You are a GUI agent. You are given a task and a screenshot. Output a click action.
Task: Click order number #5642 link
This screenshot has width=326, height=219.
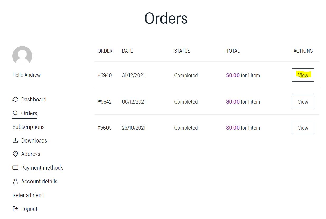[x=105, y=102]
